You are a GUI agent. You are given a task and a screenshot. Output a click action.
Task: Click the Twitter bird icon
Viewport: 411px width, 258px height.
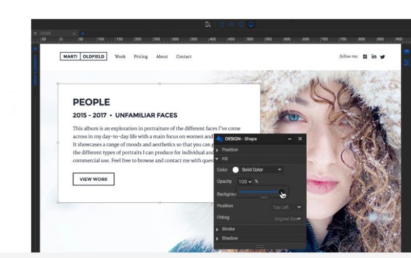point(382,57)
